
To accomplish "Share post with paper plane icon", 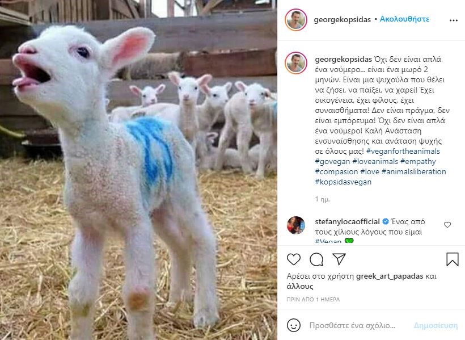I will [x=339, y=259].
